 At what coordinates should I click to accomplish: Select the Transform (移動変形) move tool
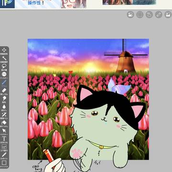[4, 51]
